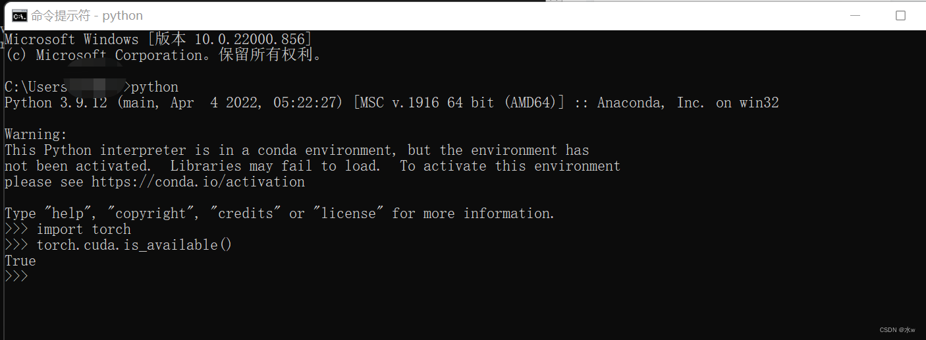
Task: Click the "not been activated" warning line
Action: point(312,166)
